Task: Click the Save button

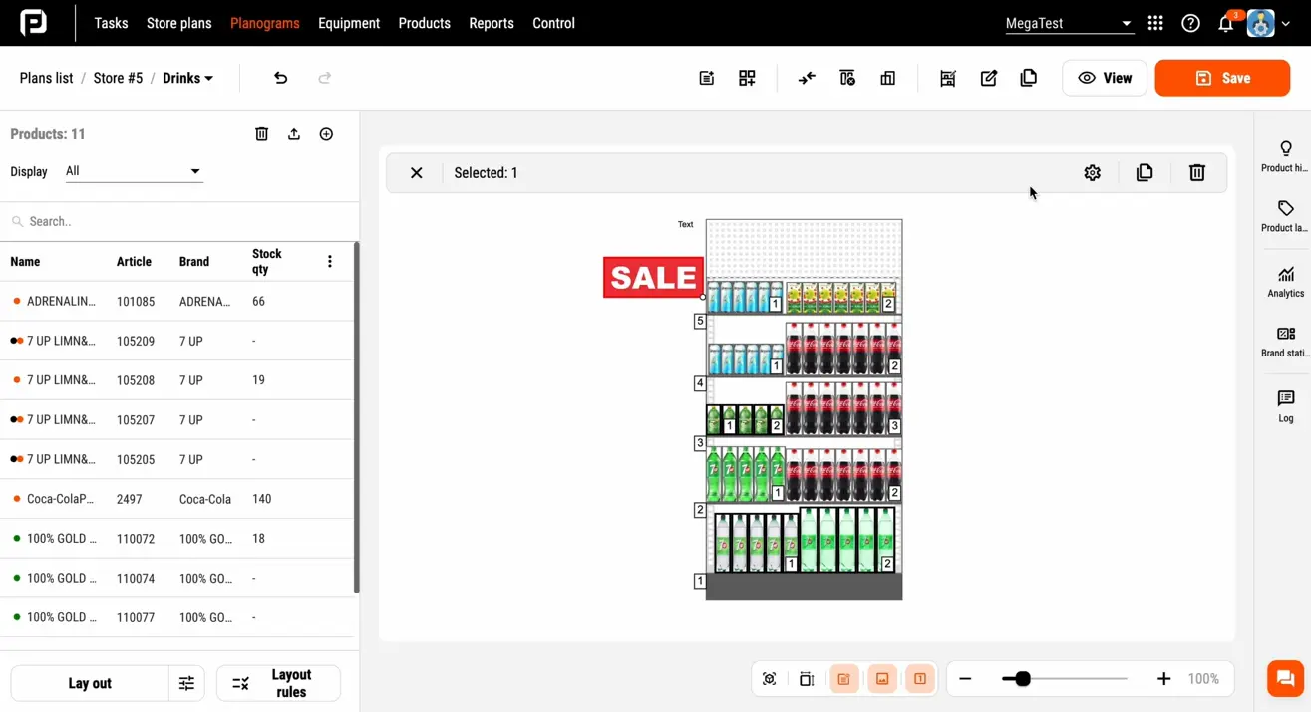Action: (1222, 77)
